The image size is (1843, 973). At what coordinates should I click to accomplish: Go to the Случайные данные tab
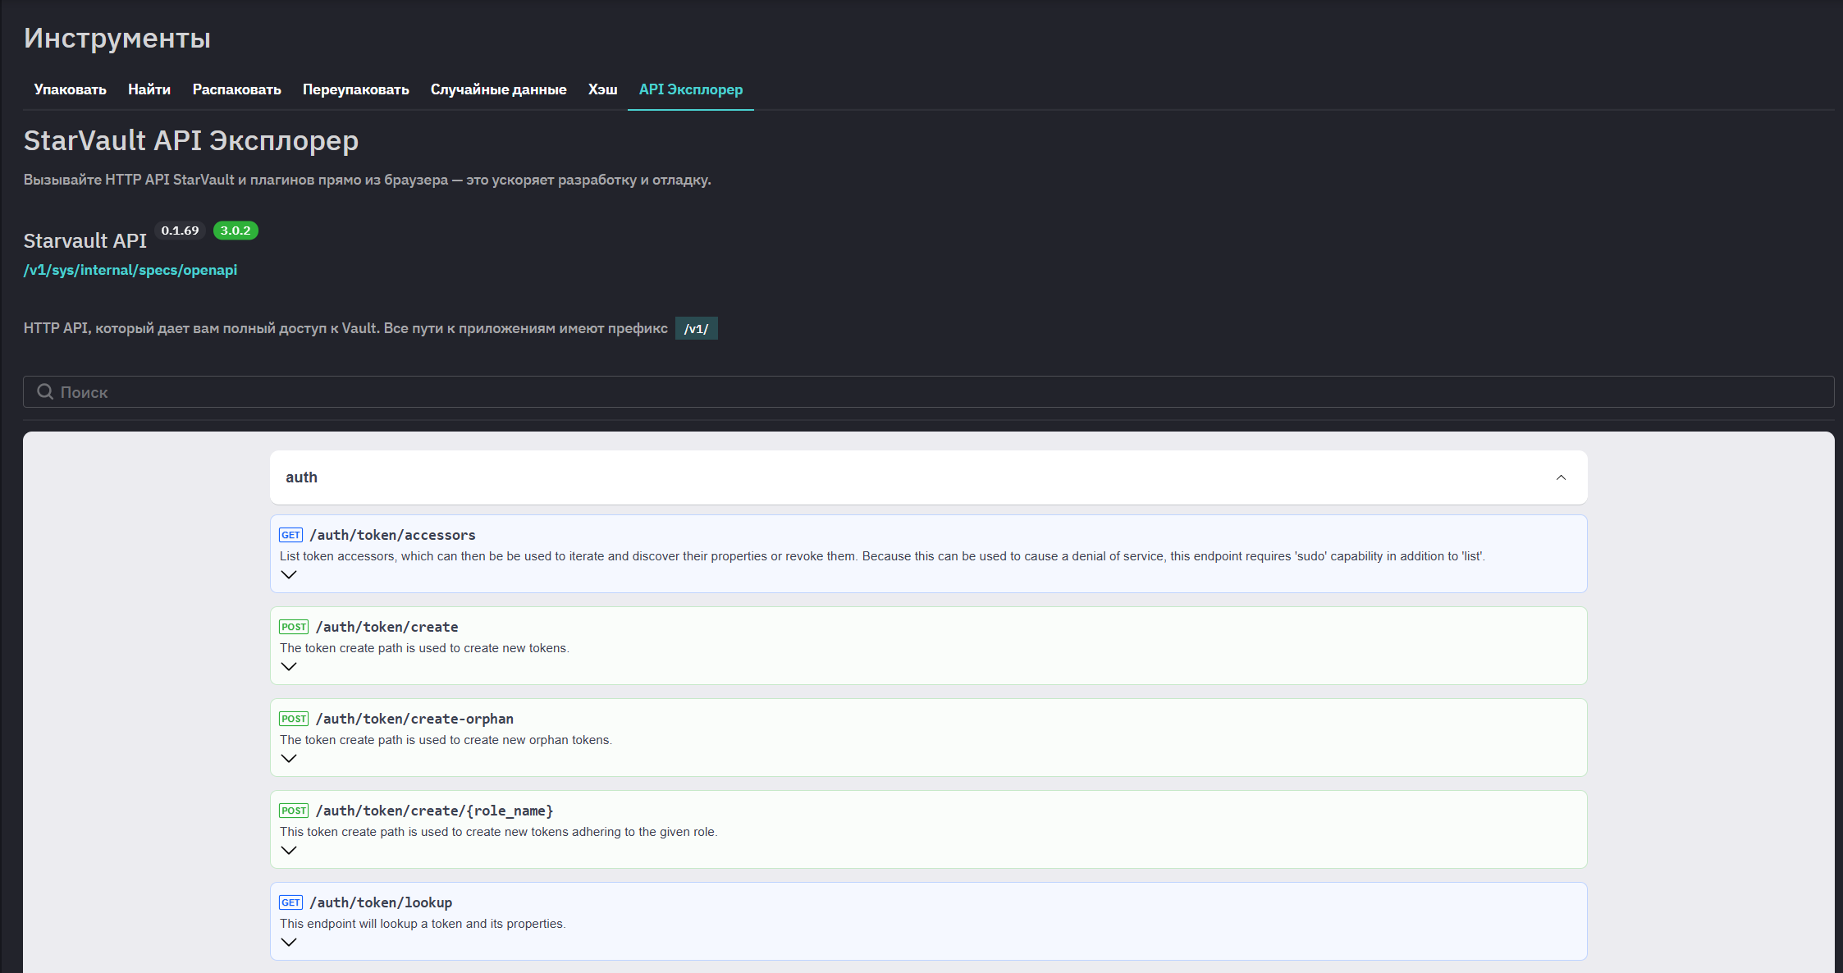click(x=498, y=89)
